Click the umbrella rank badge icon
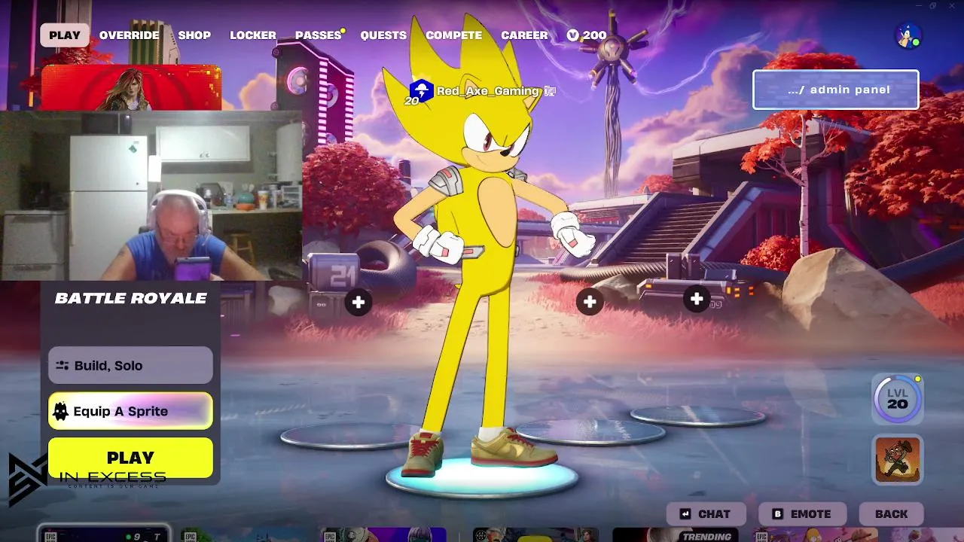 point(421,91)
